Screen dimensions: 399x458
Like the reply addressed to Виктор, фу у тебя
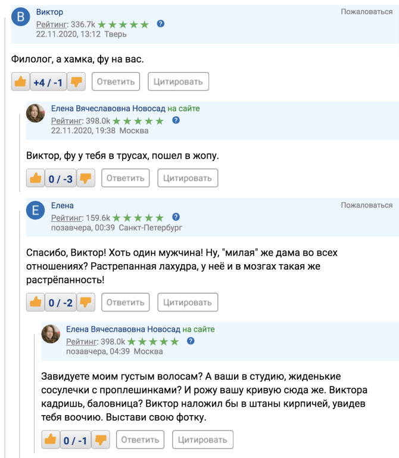pos(36,177)
